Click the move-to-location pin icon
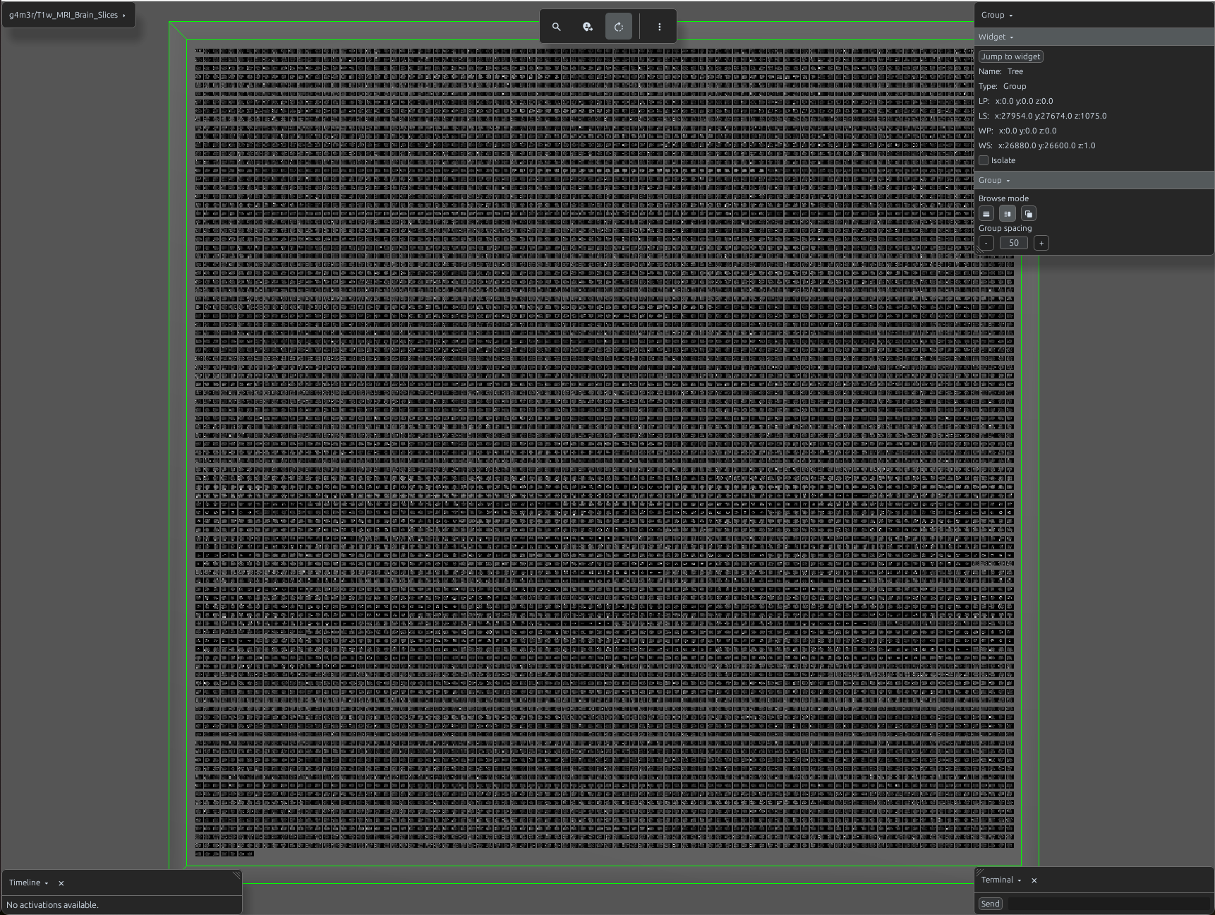Image resolution: width=1215 pixels, height=915 pixels. 588,27
